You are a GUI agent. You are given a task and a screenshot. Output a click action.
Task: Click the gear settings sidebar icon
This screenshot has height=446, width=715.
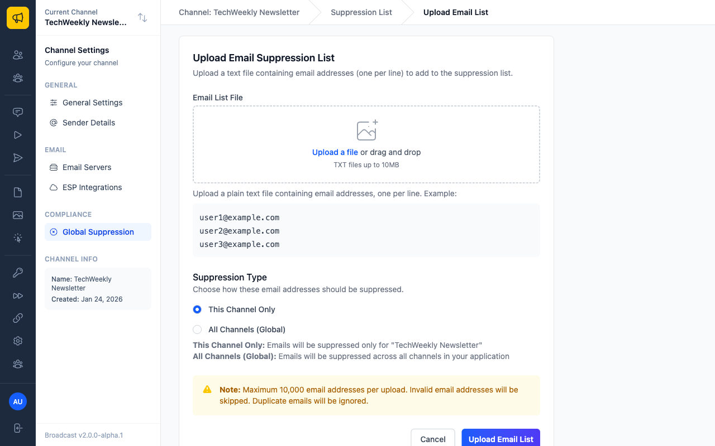point(18,341)
